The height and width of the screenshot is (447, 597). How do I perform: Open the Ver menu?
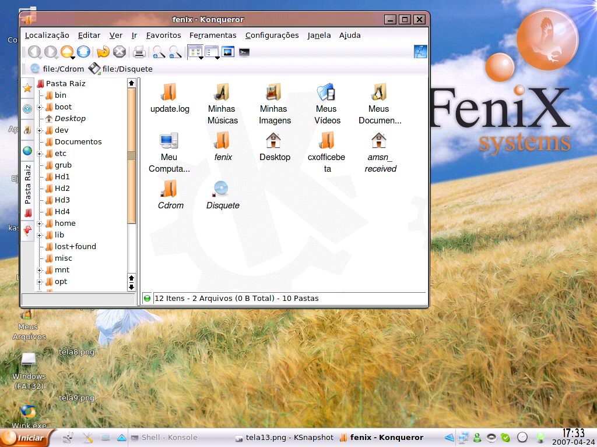(x=116, y=36)
